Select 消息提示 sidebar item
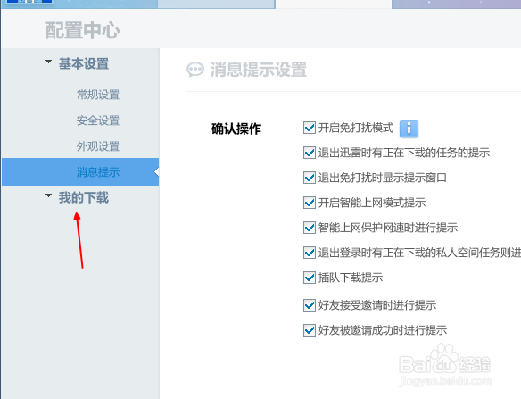 (80, 172)
